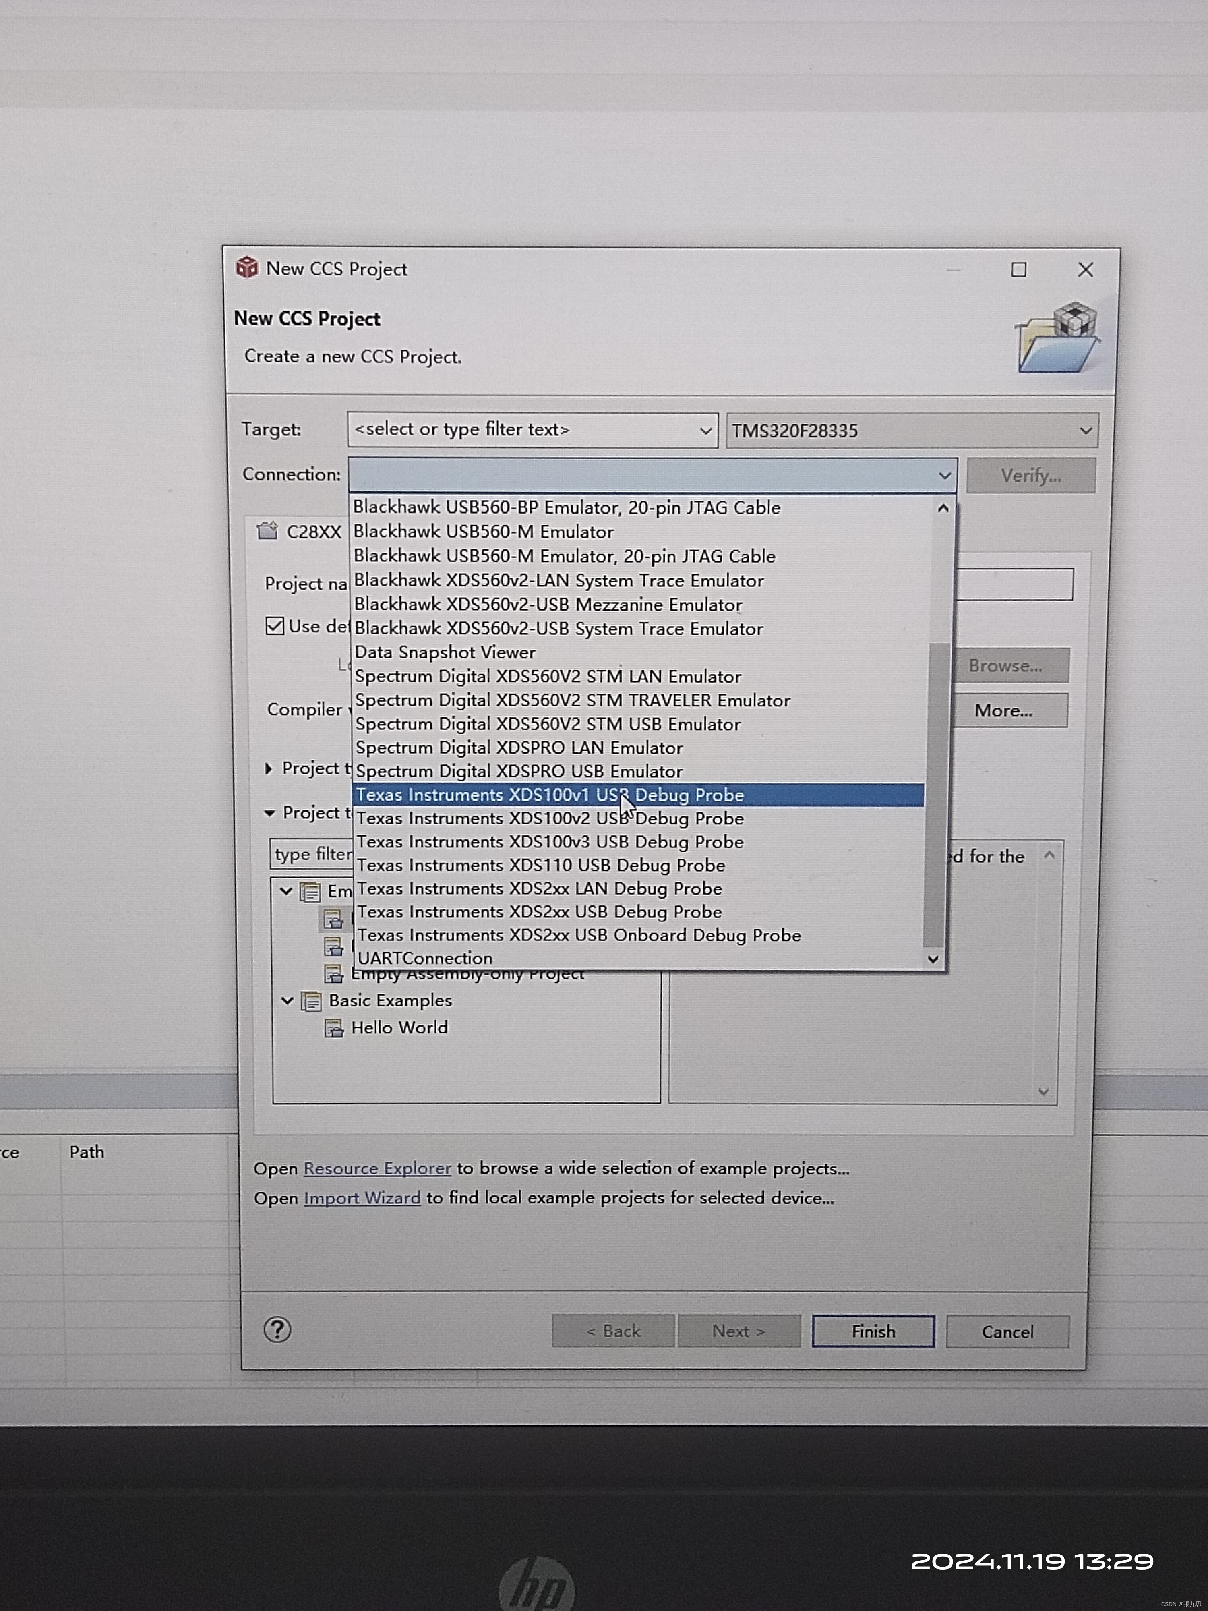Image resolution: width=1208 pixels, height=1611 pixels.
Task: Select Texas Instruments XDS110 USB Debug Probe
Action: click(540, 865)
